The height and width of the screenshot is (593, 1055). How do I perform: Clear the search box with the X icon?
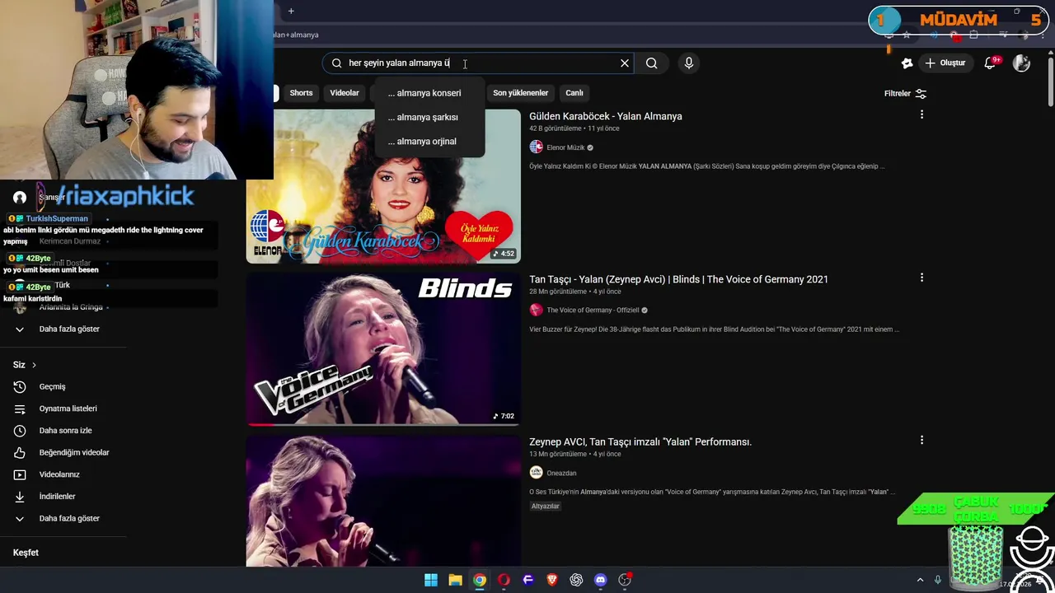pos(625,63)
